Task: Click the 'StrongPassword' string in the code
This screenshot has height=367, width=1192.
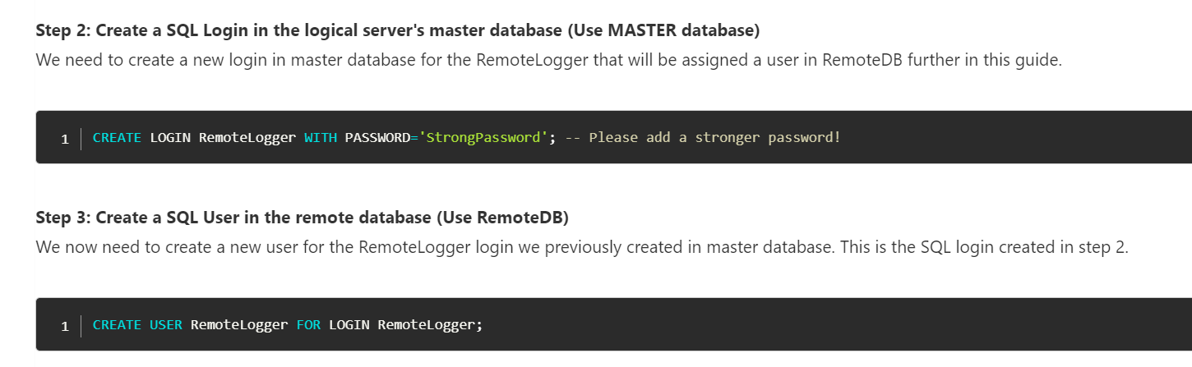Action: click(483, 137)
